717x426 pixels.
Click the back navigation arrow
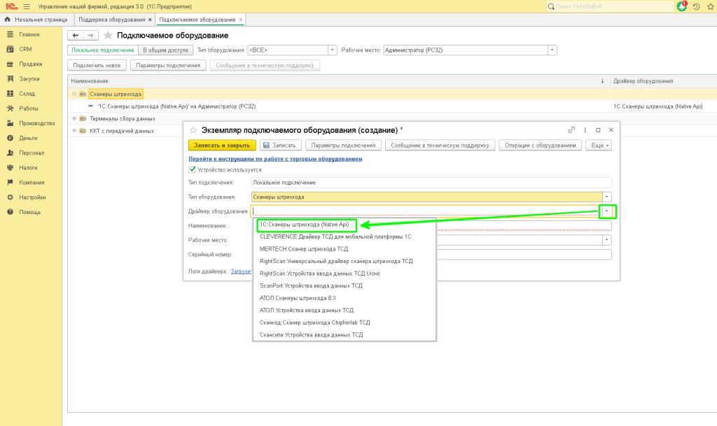(75, 35)
